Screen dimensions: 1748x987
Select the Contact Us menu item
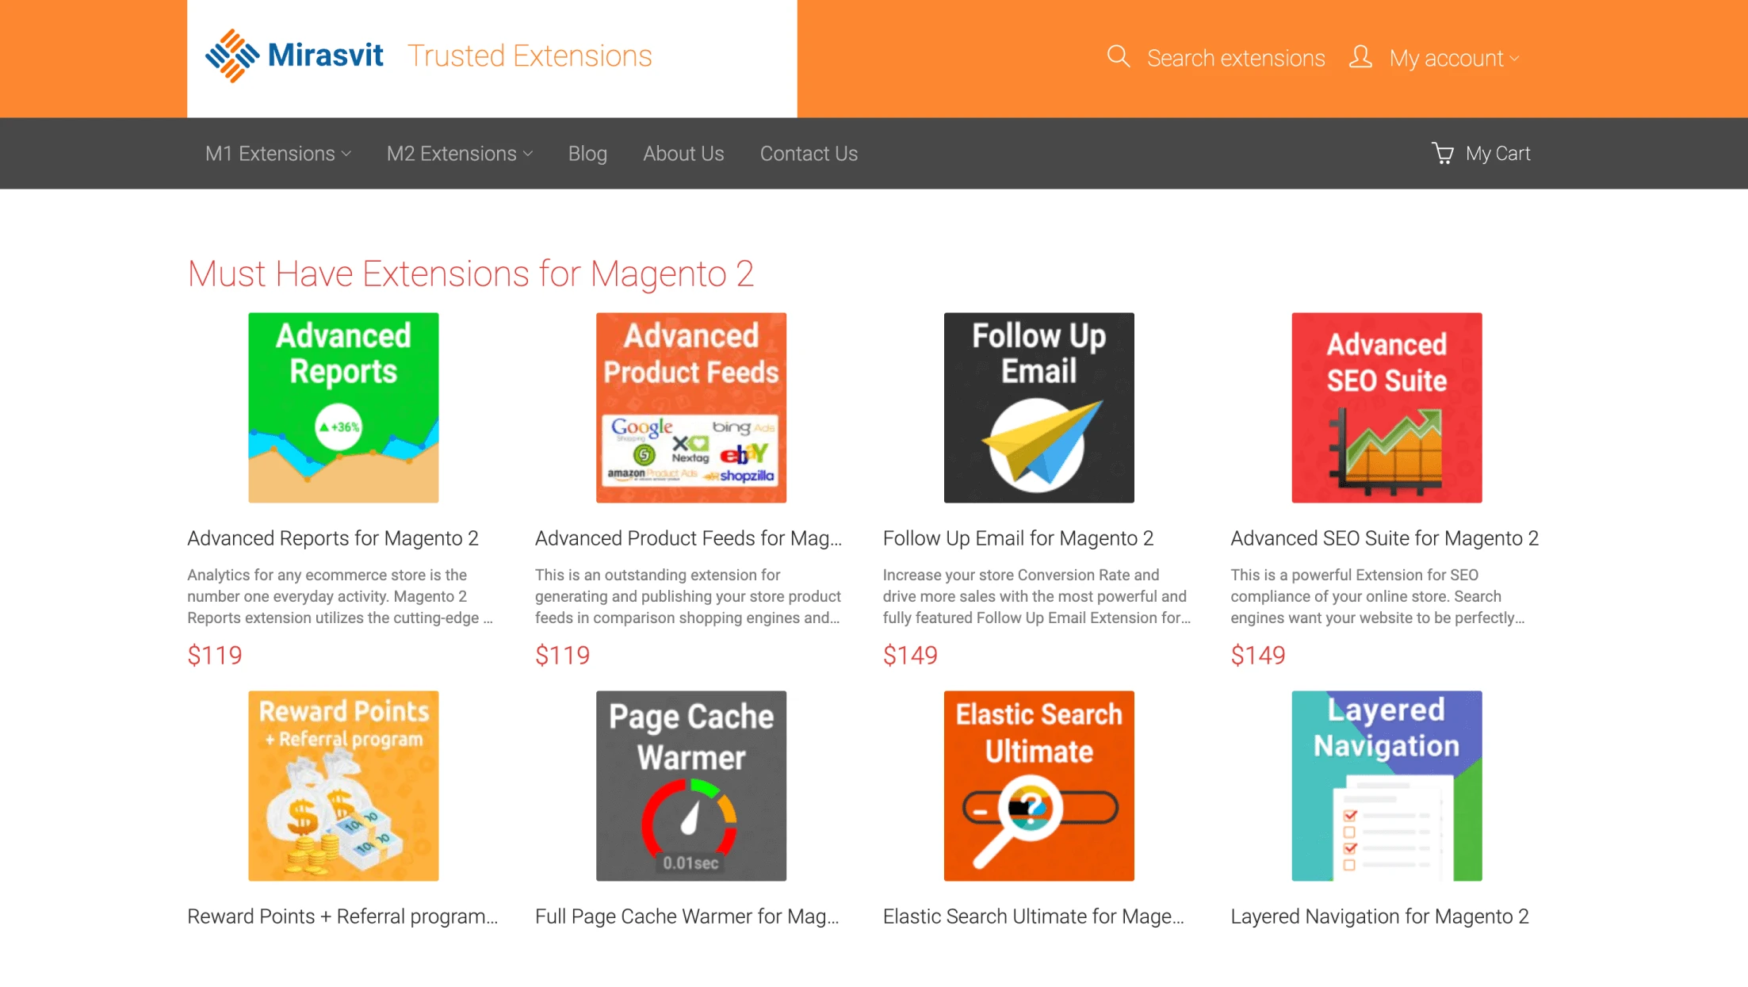pos(809,153)
